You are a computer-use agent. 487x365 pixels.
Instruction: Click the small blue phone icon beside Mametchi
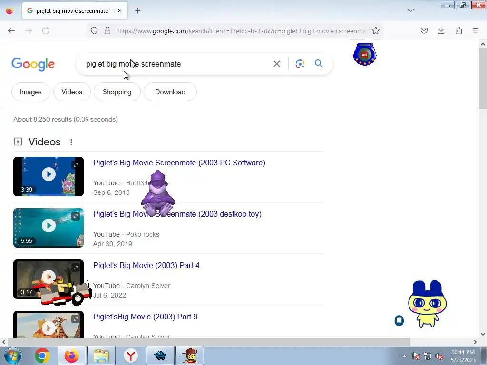click(x=399, y=321)
